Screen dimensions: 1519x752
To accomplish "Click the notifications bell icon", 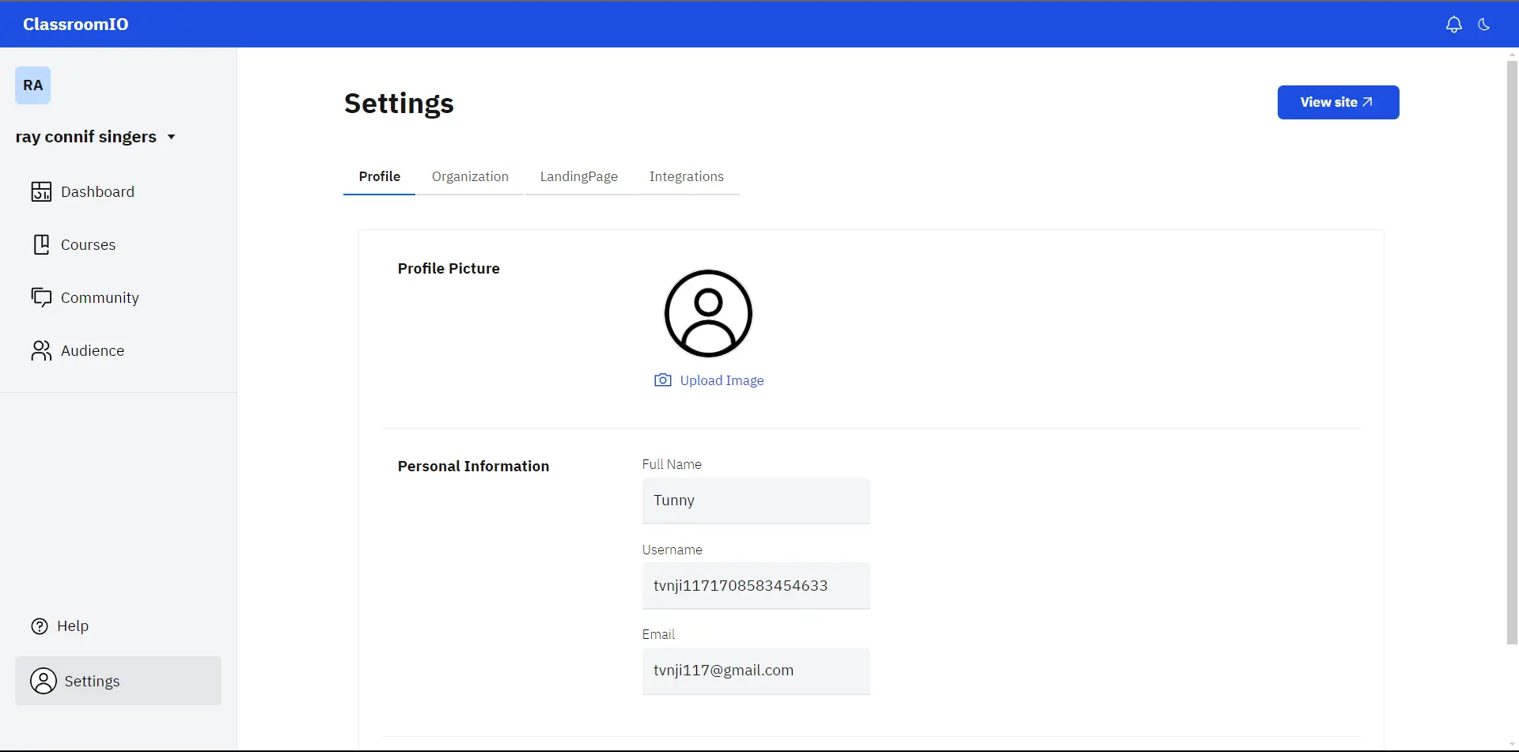I will (x=1453, y=25).
